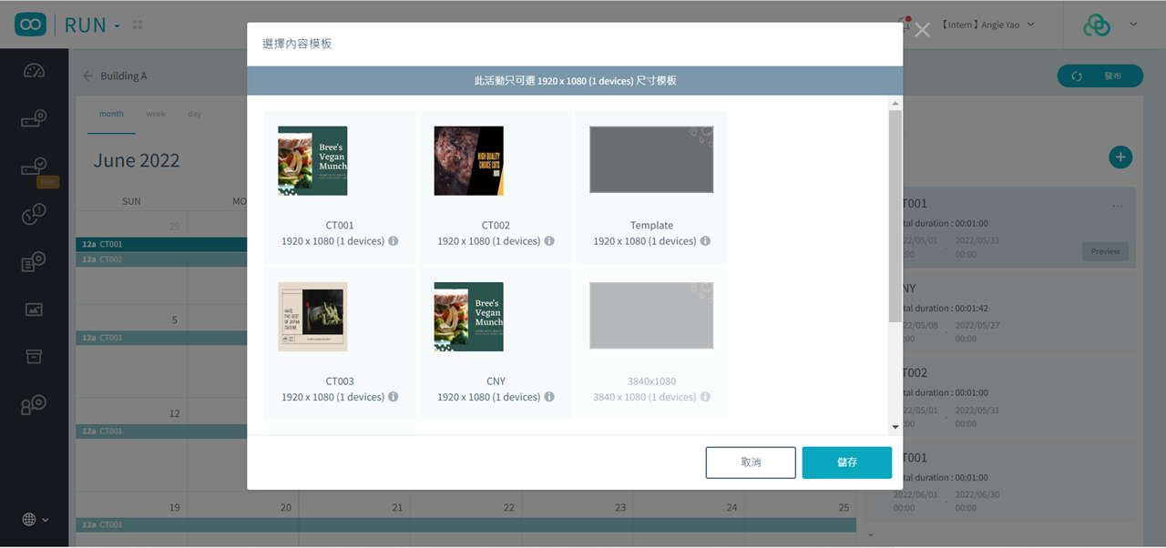
Task: Click the publish button at top right
Action: click(1100, 76)
